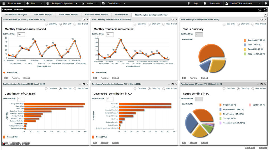Open the tab overflow dropdown arrow
The image size is (269, 150).
(266, 15)
